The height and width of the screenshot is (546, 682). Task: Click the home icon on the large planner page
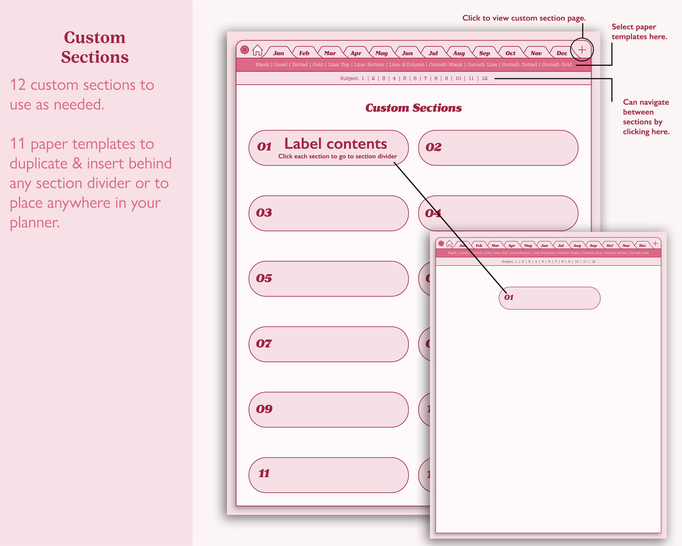257,50
